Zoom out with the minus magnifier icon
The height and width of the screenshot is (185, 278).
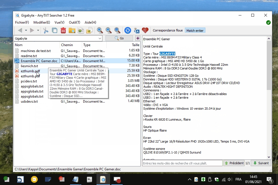click(109, 30)
